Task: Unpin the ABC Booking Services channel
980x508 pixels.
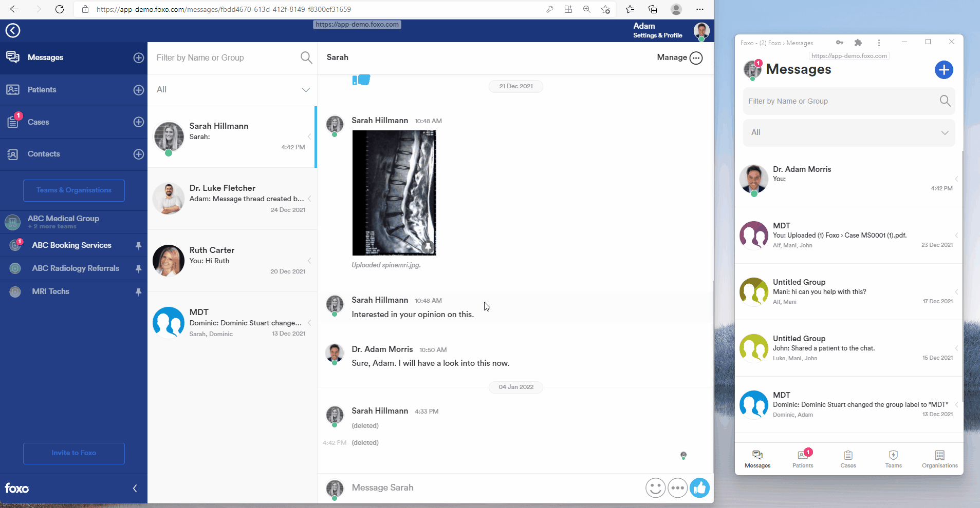Action: pos(138,245)
